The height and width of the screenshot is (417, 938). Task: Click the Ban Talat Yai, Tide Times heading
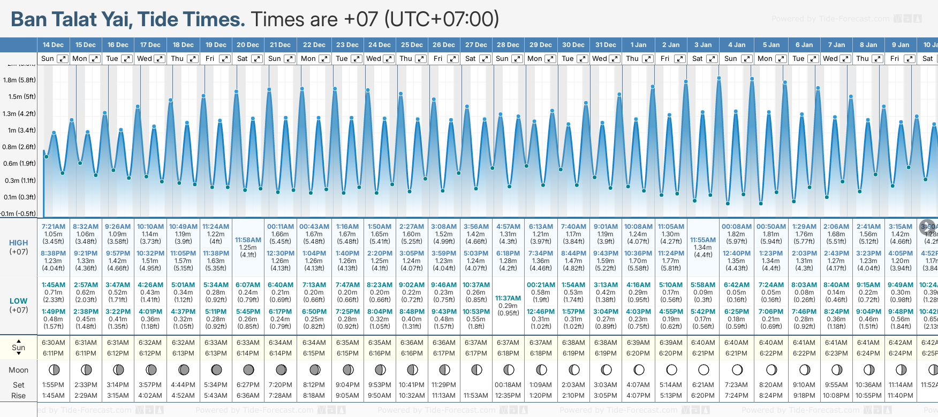point(128,20)
